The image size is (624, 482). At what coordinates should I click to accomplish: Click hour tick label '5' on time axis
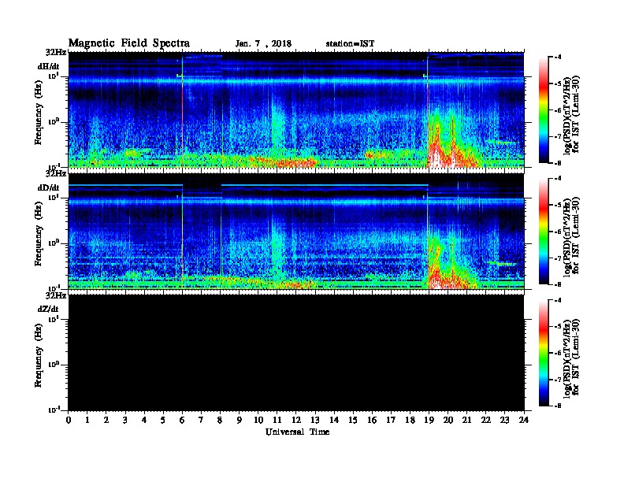[163, 421]
